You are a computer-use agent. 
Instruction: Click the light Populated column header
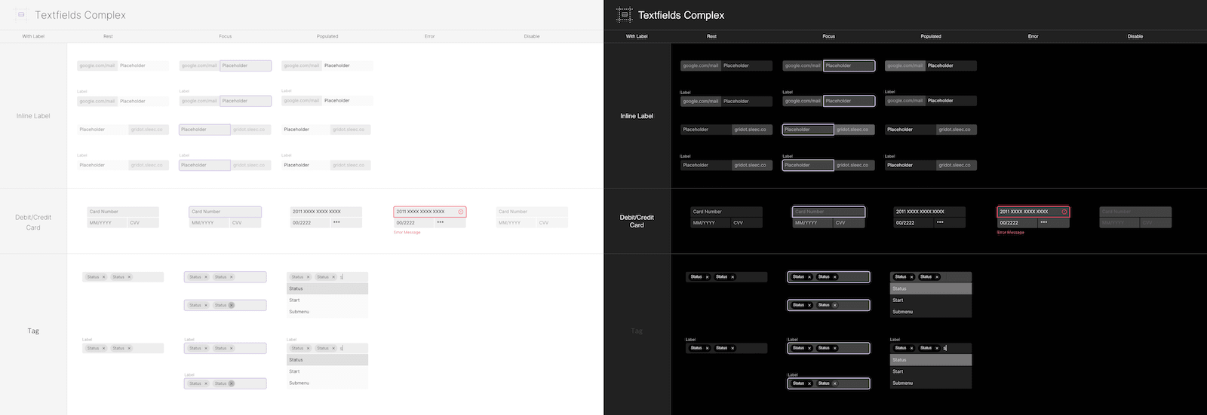[x=327, y=36]
